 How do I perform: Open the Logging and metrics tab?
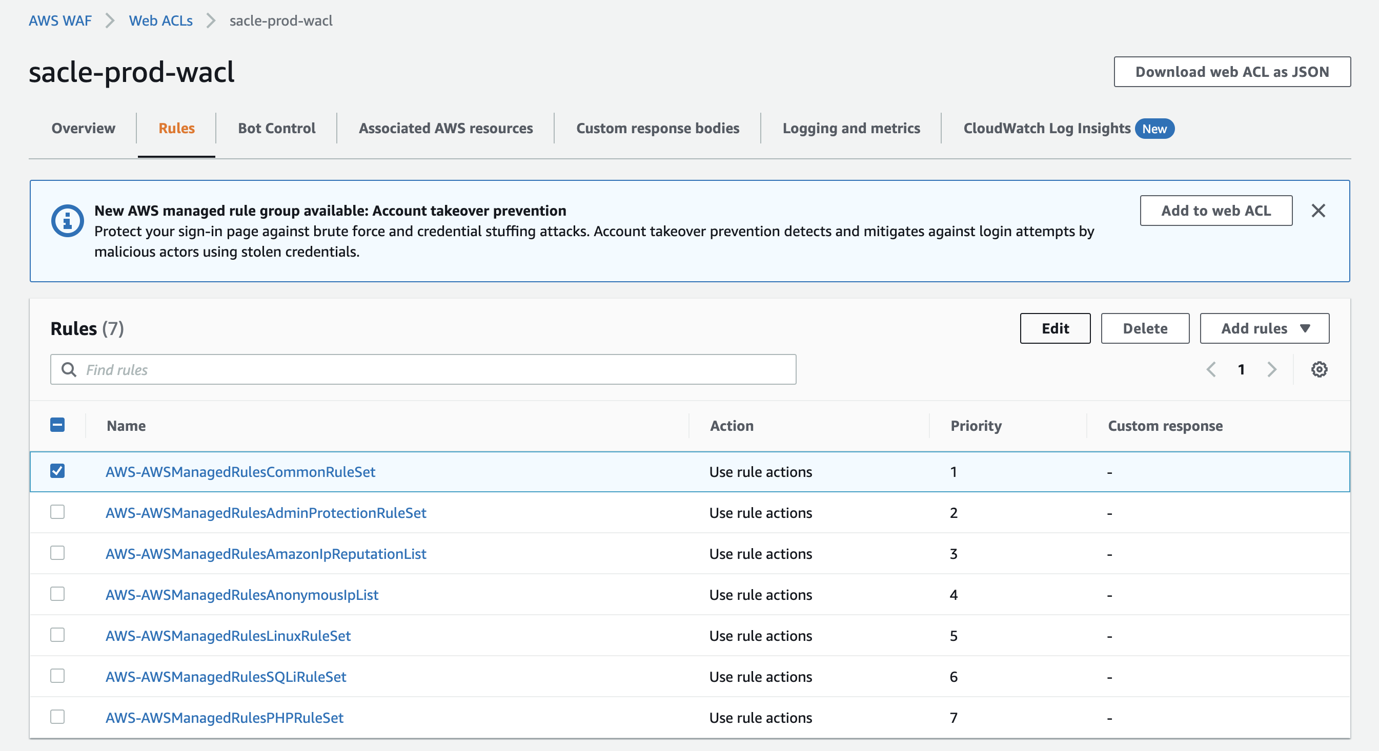[850, 129]
